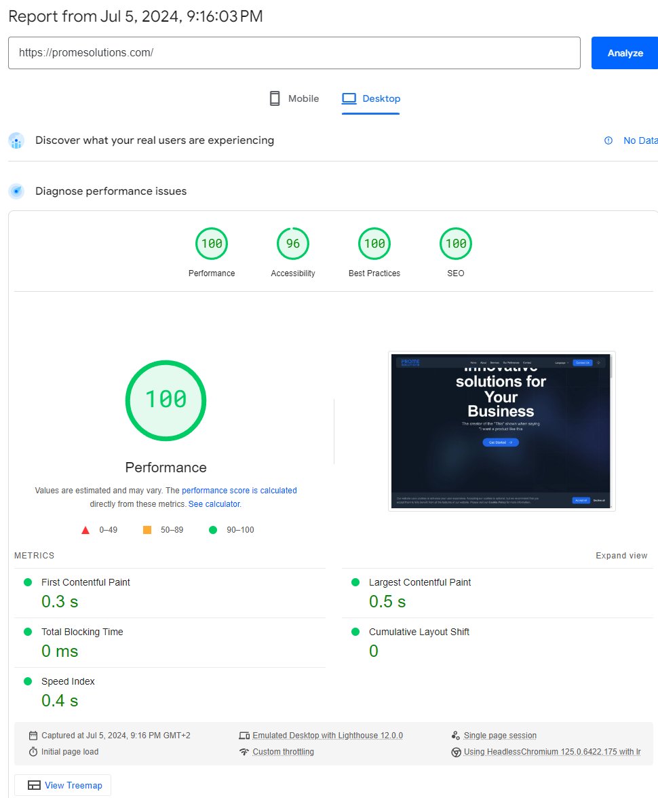Click the devices icon next to Emulated Desktop
Viewport: 658px width, 798px height.
[244, 736]
